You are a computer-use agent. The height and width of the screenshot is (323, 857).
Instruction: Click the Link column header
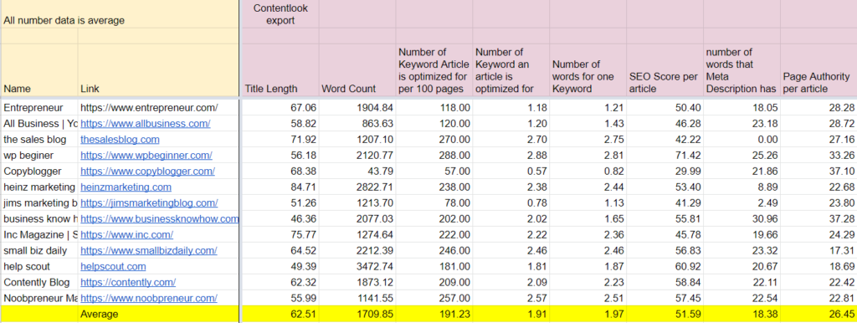[x=158, y=70]
